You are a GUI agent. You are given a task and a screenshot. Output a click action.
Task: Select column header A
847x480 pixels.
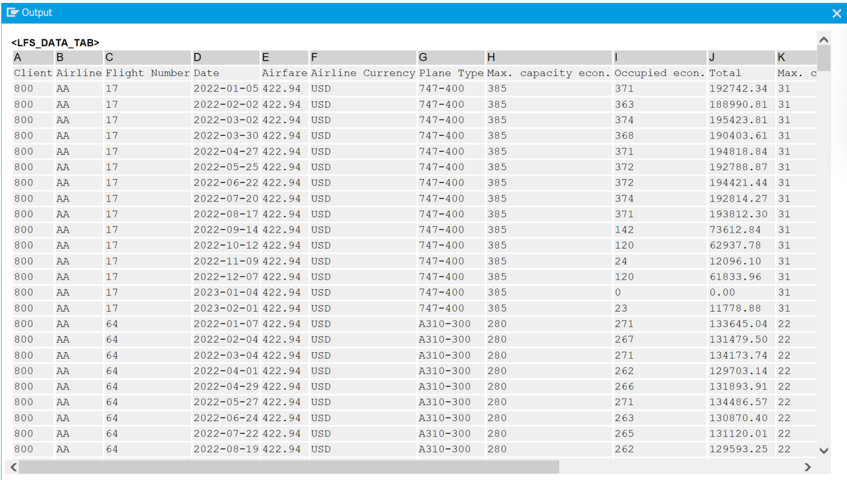(x=34, y=57)
